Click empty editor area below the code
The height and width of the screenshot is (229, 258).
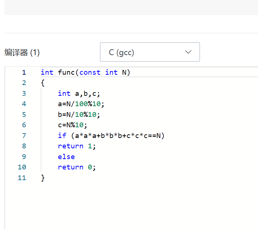130,207
